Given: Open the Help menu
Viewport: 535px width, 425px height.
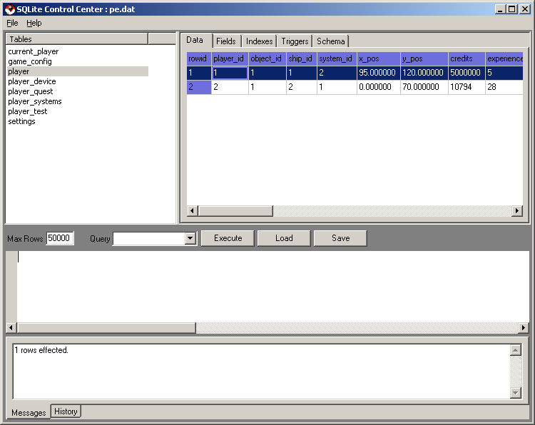Looking at the screenshot, I should click(34, 23).
